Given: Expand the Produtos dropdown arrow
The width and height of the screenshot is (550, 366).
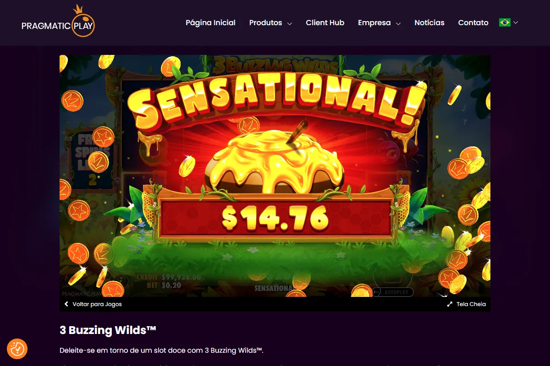Looking at the screenshot, I should 290,23.
